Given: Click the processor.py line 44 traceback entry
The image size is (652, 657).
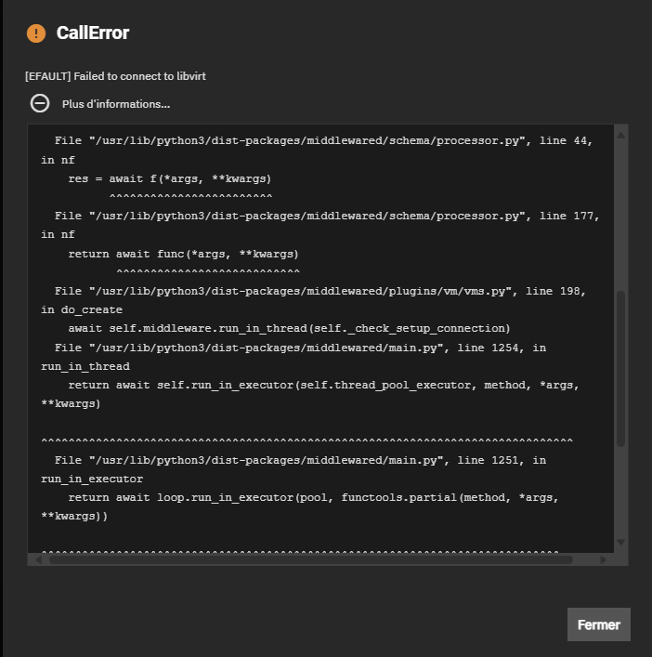Looking at the screenshot, I should 317,150.
